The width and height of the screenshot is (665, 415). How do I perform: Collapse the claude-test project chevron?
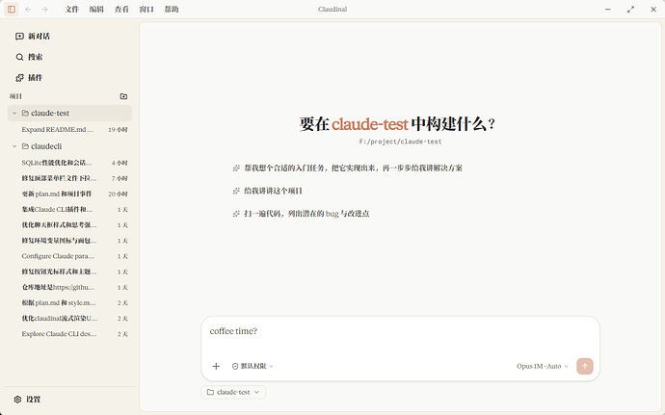click(x=14, y=114)
